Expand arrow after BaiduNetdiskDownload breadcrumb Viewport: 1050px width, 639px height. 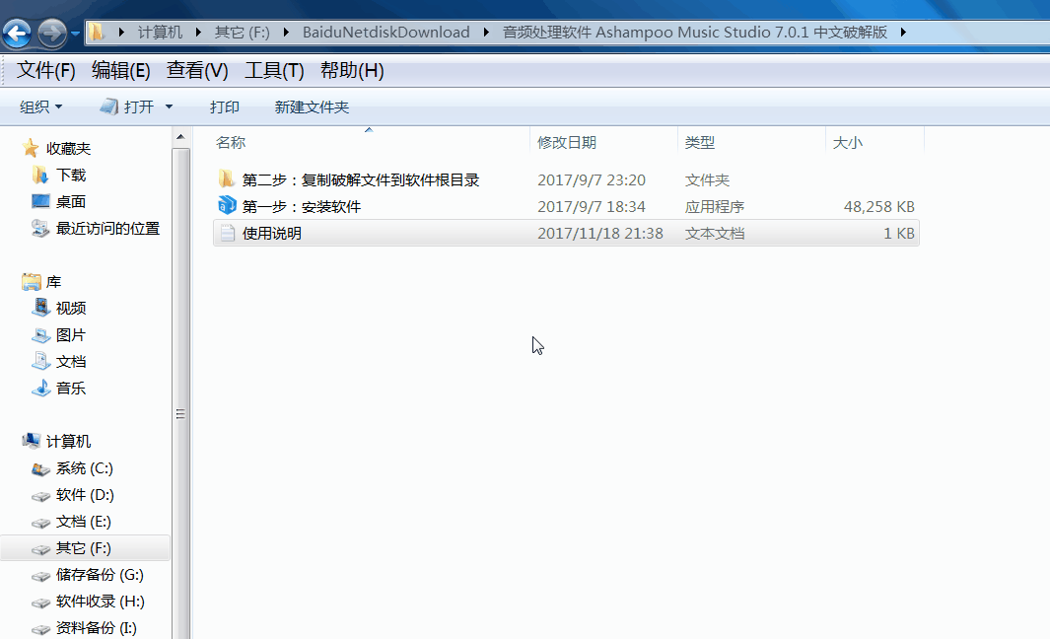[485, 33]
